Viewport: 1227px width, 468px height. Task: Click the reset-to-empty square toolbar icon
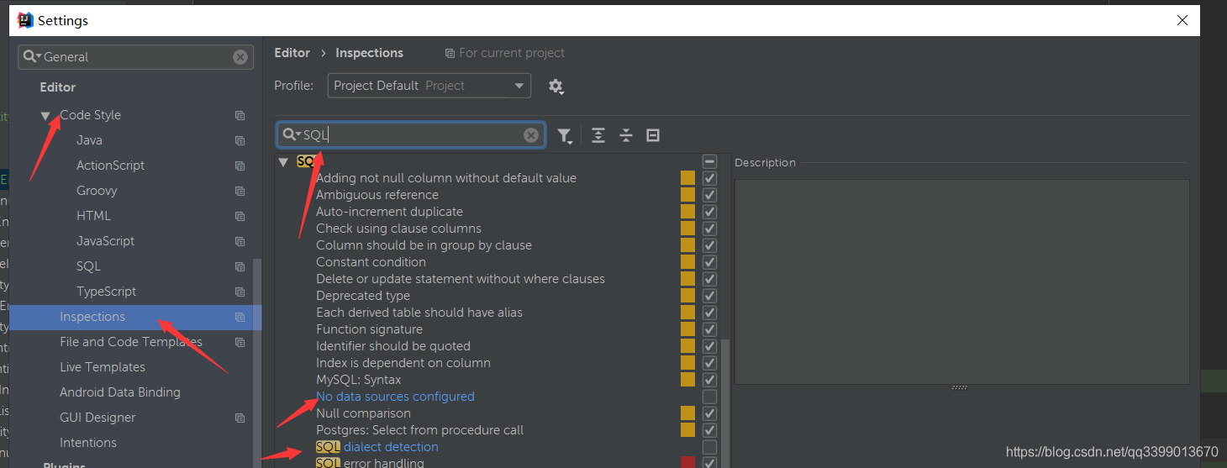(653, 135)
